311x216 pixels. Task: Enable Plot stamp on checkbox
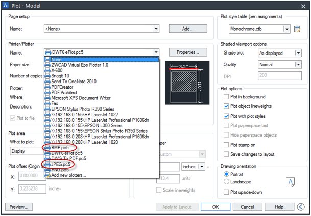coord(226,145)
